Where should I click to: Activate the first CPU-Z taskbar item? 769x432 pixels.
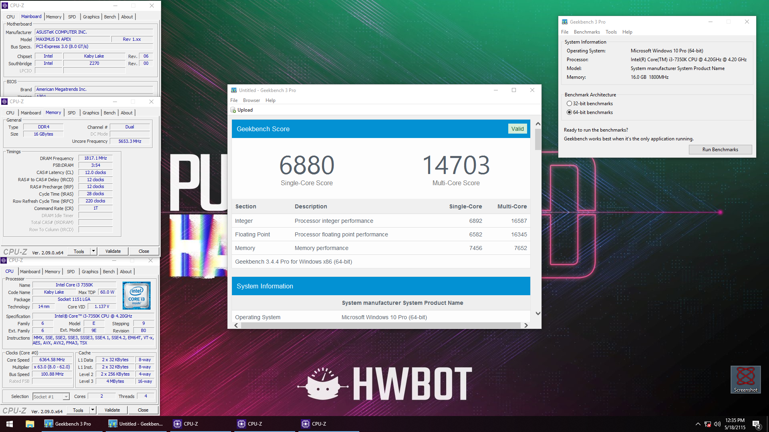[201, 424]
